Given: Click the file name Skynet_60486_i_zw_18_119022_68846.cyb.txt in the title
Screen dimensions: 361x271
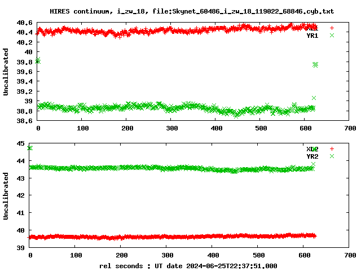Looking at the screenshot, I should tap(253, 11).
